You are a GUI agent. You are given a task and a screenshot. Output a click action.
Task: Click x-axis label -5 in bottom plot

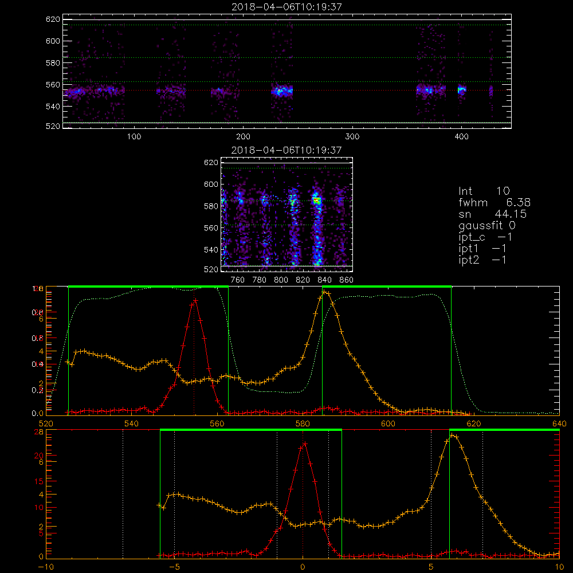coord(174,567)
